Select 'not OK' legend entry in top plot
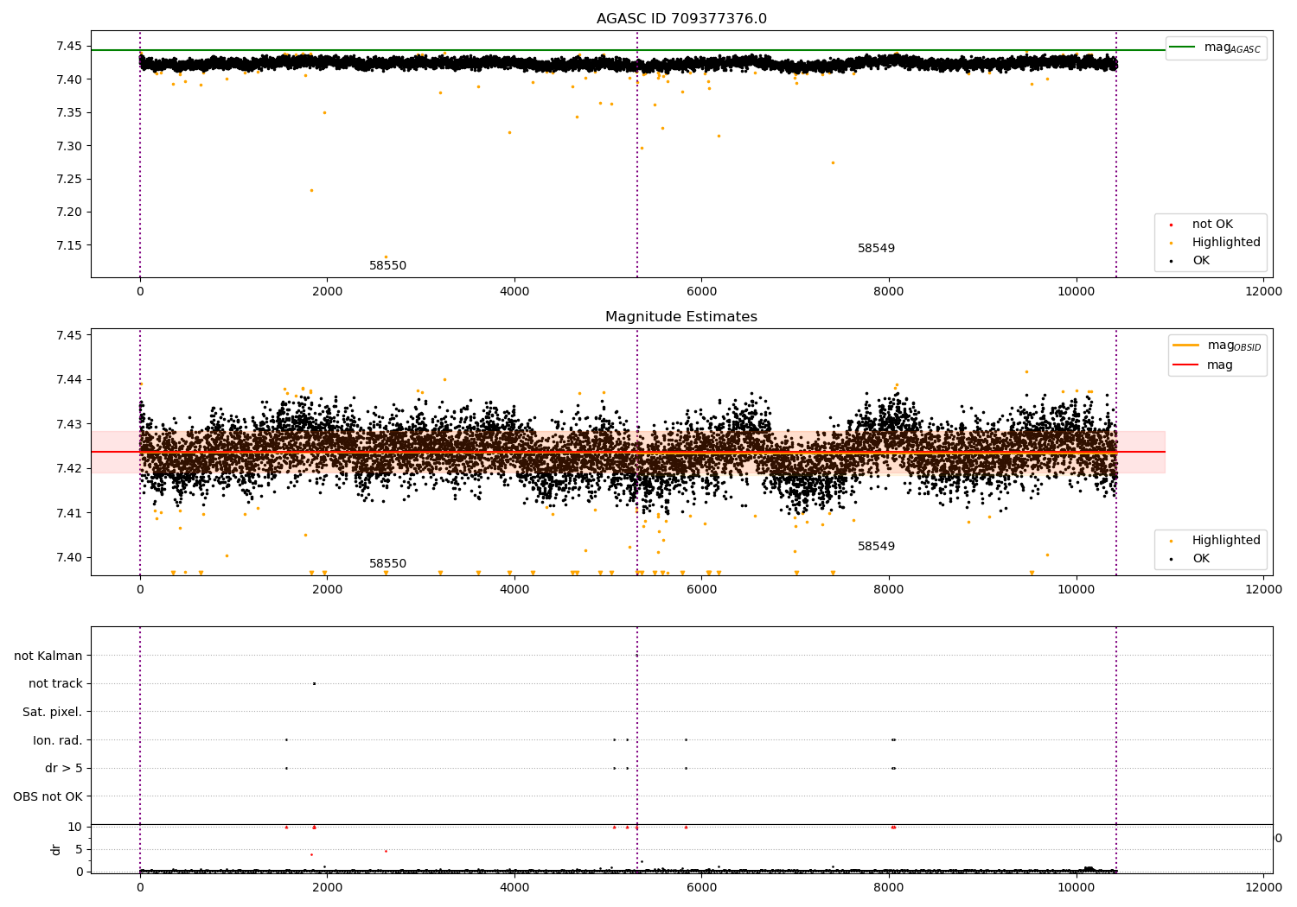The width and height of the screenshot is (1297, 907). point(1212,225)
